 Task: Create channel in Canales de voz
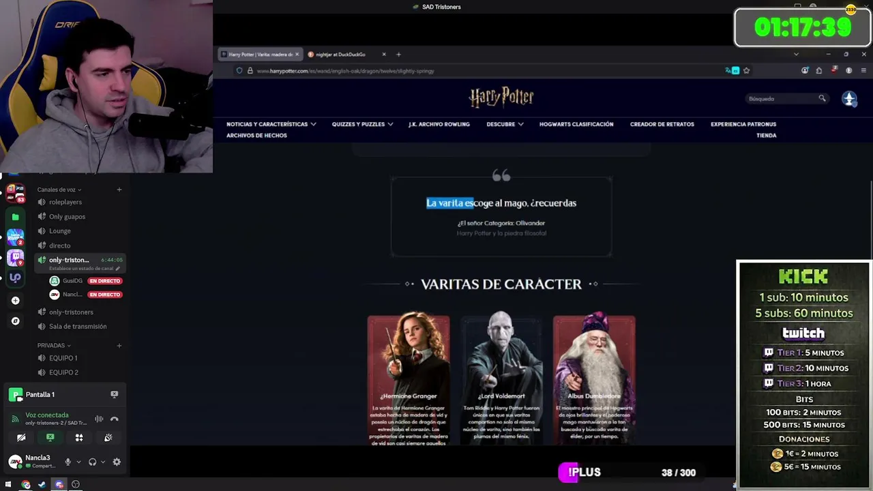click(119, 190)
